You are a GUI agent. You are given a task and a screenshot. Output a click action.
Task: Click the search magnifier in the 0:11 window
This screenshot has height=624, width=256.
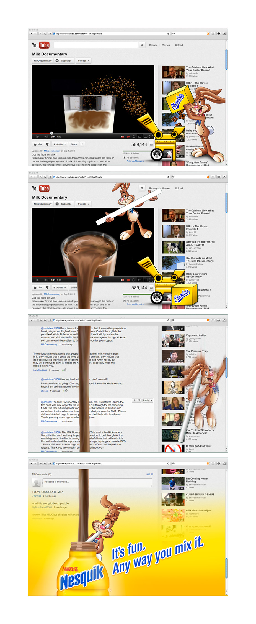coord(142,45)
